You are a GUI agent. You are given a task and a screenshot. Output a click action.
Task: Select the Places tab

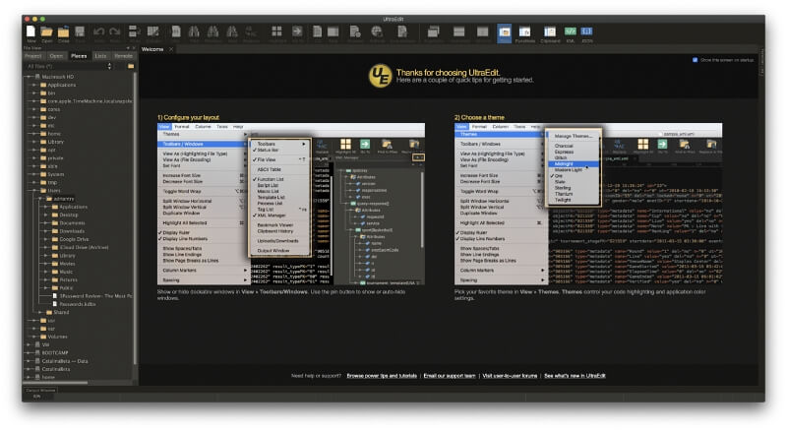coord(79,56)
